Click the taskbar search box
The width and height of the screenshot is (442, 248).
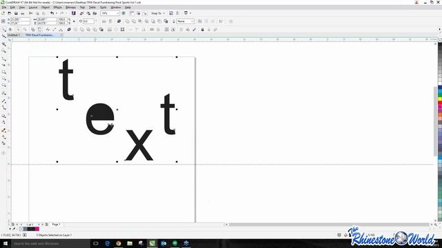[50, 243]
